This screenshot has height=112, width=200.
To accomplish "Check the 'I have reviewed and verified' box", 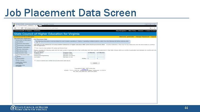I will [35, 61].
